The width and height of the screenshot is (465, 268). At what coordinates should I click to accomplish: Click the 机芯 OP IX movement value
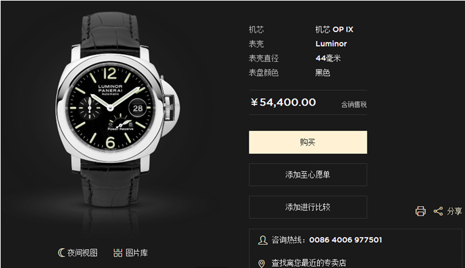(335, 30)
